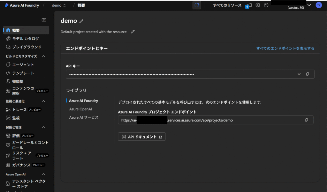Select the Azure AI Foundry library tab
327x192 pixels.
[83, 101]
